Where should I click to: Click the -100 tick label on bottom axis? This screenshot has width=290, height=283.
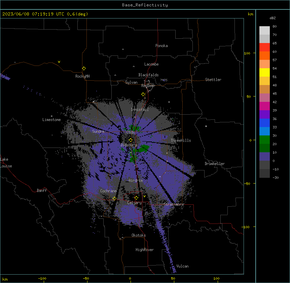pyautogui.click(x=42, y=278)
